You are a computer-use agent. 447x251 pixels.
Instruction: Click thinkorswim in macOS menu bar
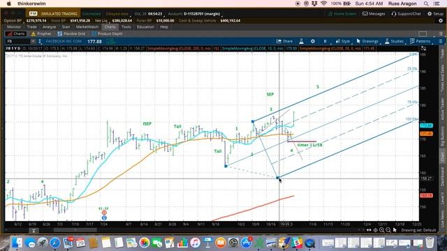tap(31, 3)
